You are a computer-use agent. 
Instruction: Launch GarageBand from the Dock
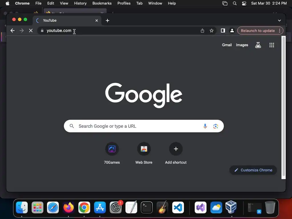[x=162, y=207]
